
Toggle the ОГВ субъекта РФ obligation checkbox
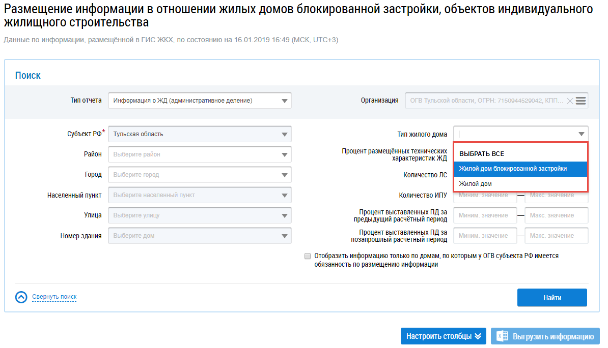(308, 257)
